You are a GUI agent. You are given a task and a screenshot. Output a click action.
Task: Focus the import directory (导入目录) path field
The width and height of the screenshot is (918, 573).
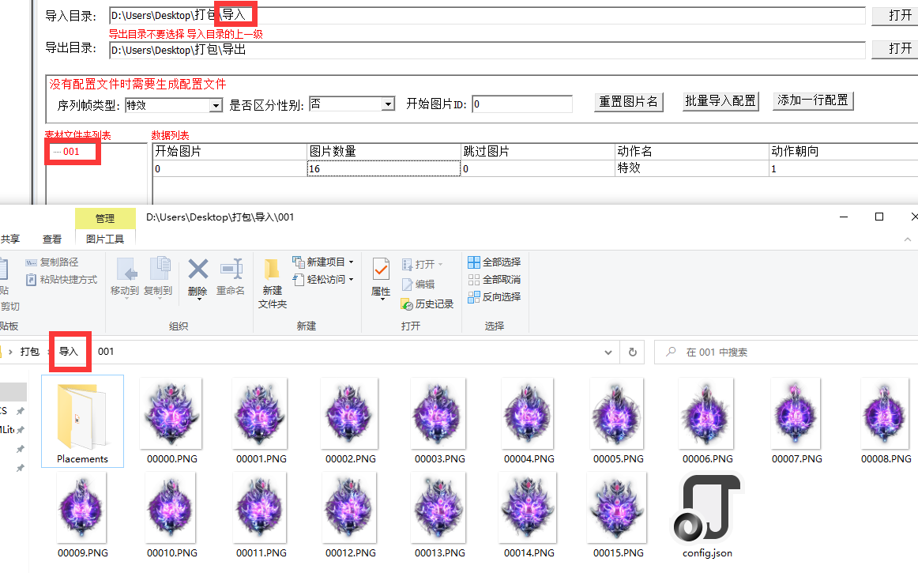487,16
